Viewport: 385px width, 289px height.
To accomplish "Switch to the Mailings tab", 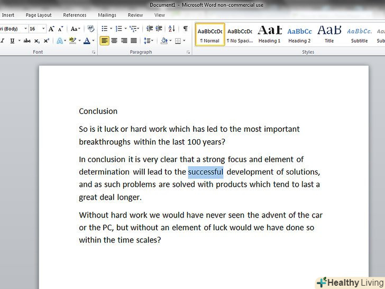I will click(x=107, y=15).
